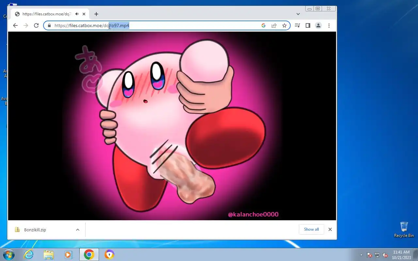Open the media control toolbar icon
Image resolution: width=418 pixels, height=261 pixels.
click(x=297, y=25)
